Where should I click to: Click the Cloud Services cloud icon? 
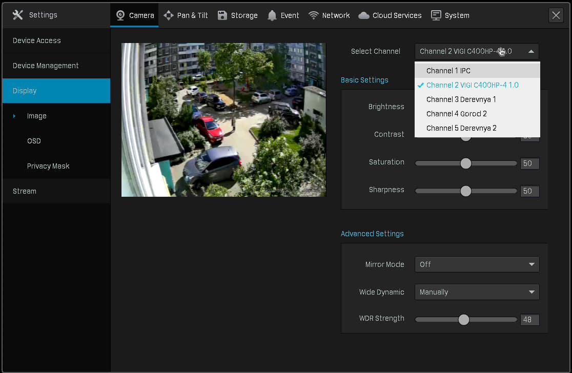(x=364, y=15)
